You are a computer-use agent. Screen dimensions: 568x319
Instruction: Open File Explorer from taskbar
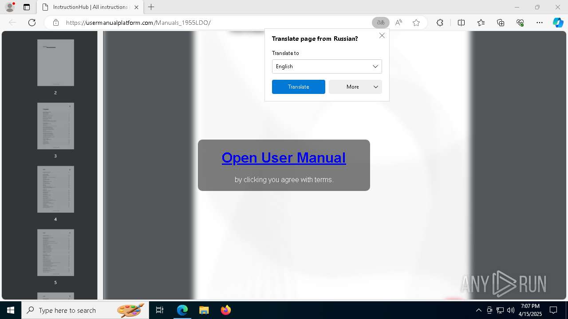(x=204, y=310)
